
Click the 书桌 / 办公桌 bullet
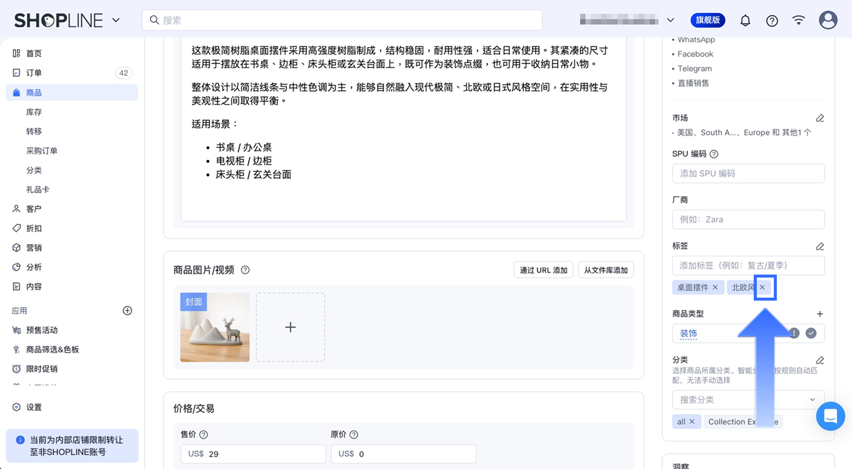[244, 147]
